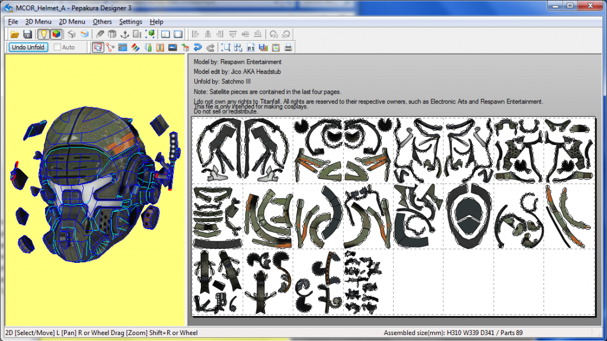Screen dimensions: 607x341
Task: Click the gray cylinder shape icon
Action: coord(112,34)
